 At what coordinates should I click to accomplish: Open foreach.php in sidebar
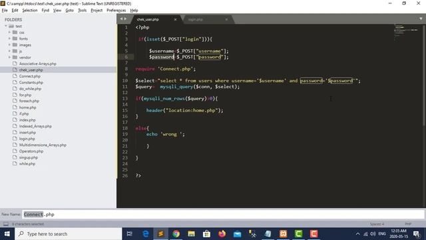29,101
